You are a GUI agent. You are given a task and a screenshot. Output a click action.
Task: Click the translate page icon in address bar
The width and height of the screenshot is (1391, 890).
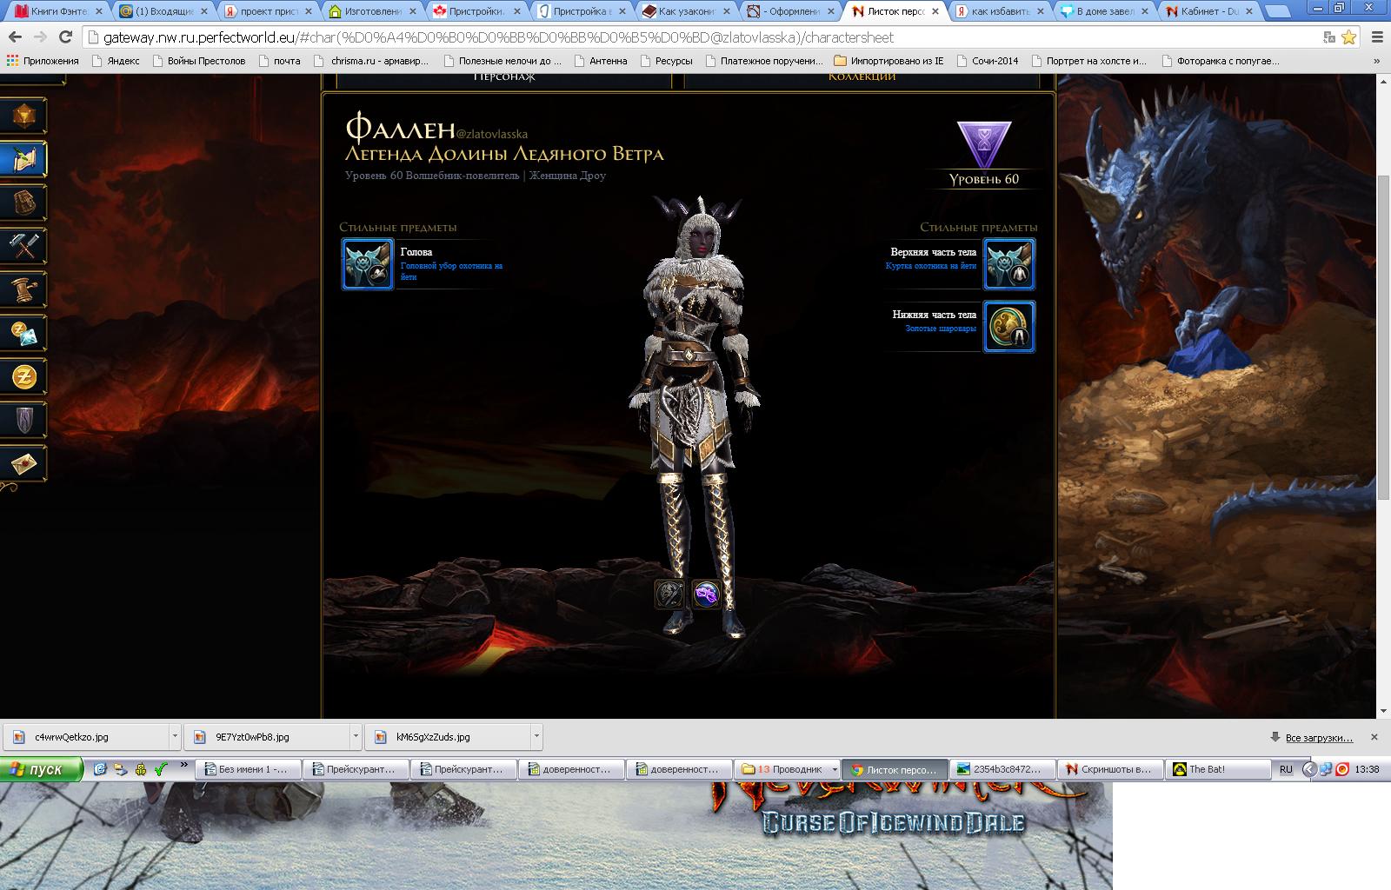pos(1329,37)
